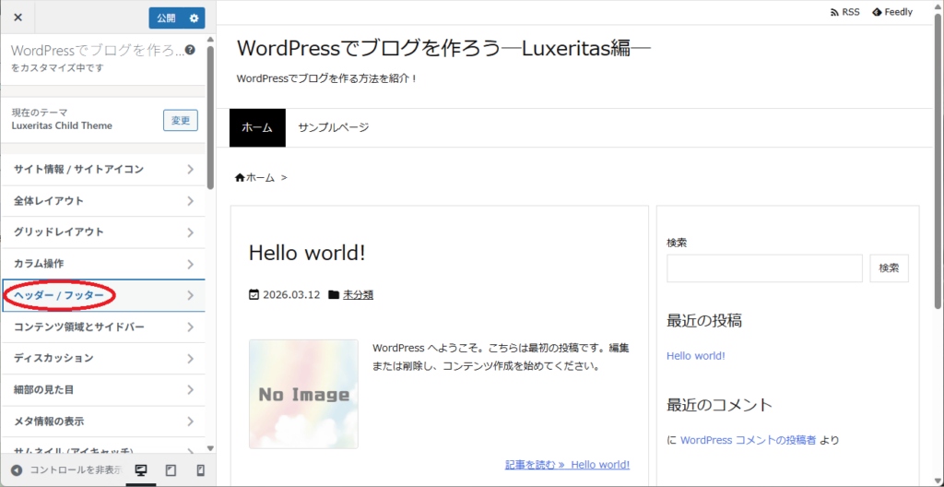Click the 最近のコメント heading
The image size is (944, 487).
(719, 404)
